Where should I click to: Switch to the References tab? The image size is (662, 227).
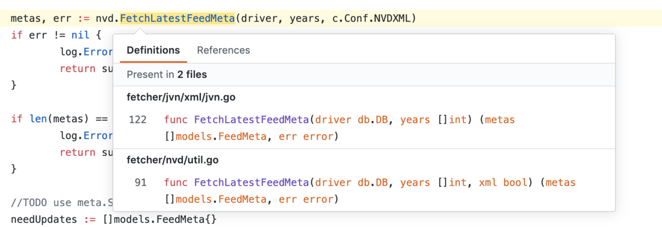(223, 50)
